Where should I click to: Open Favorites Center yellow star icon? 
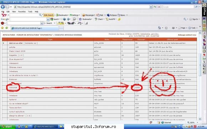click(x=2, y=28)
